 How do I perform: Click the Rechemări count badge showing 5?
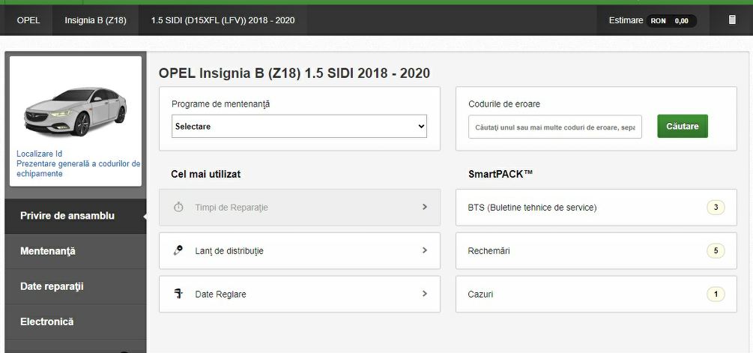716,251
